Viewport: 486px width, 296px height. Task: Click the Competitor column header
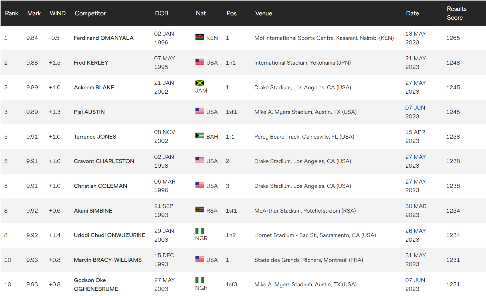[x=90, y=13]
